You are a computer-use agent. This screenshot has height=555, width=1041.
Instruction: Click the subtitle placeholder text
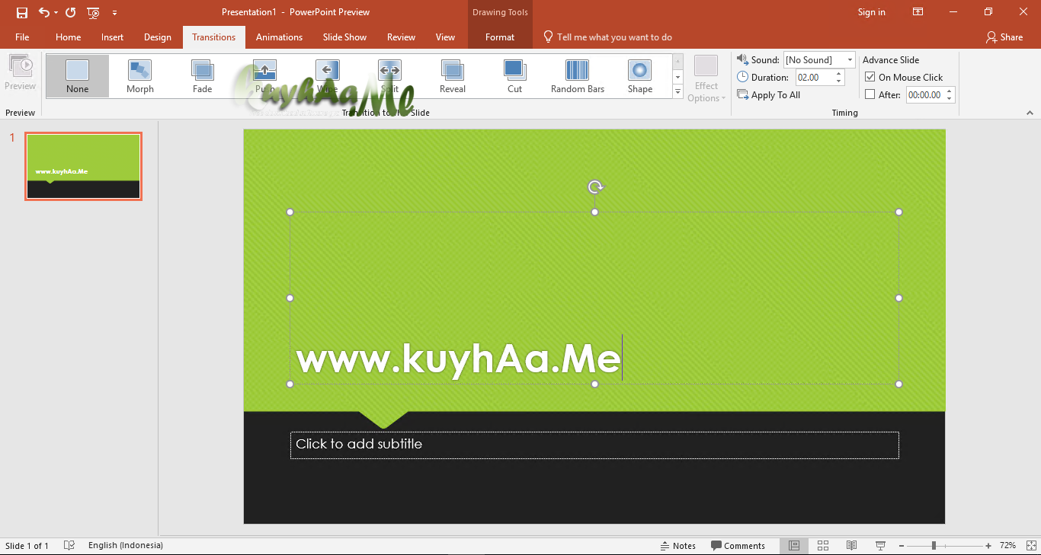[x=359, y=444]
